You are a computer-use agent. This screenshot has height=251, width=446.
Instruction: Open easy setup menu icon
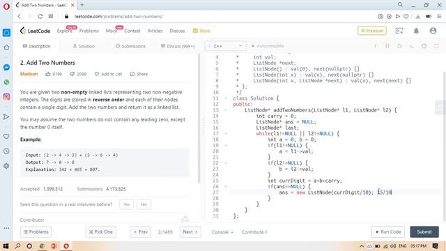pos(440,17)
